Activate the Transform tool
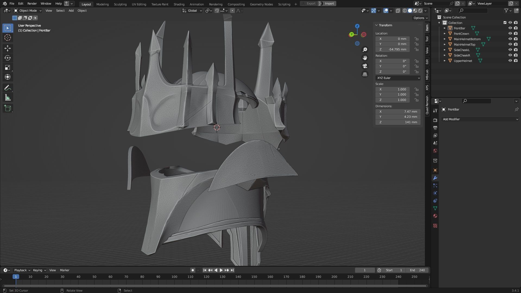The width and height of the screenshot is (521, 293). (x=8, y=77)
